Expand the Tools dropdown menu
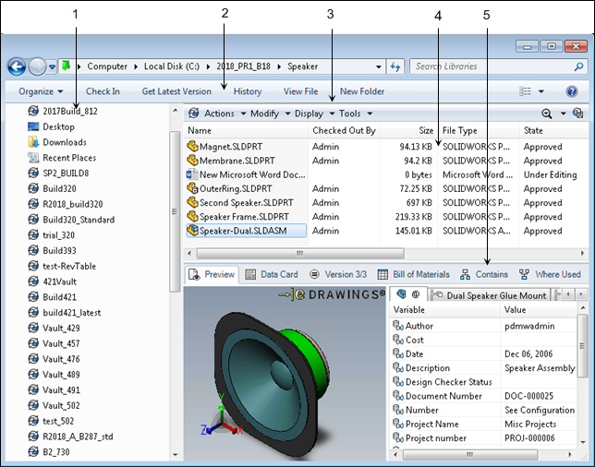The image size is (595, 467). (x=349, y=114)
